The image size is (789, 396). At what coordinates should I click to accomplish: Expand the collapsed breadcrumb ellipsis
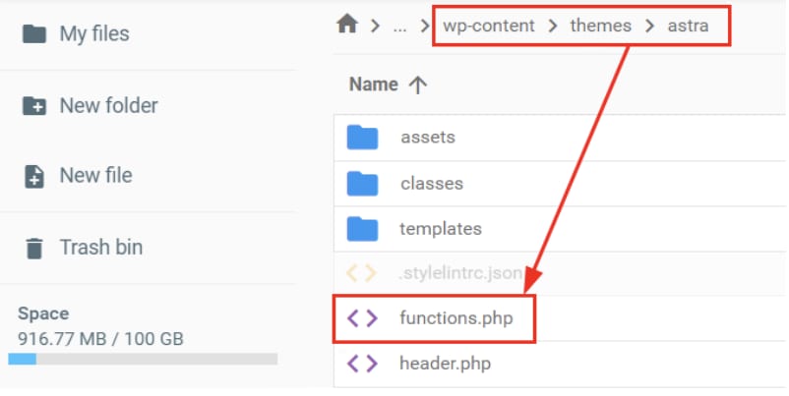click(400, 27)
